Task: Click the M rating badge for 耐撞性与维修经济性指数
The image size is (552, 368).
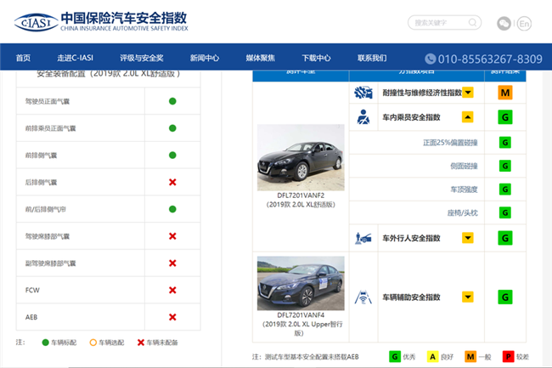Action: click(505, 93)
